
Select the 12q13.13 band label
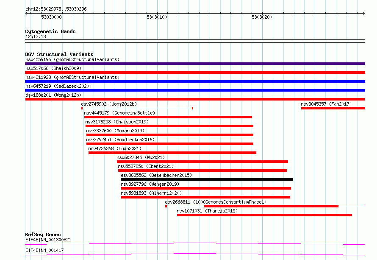36,36
